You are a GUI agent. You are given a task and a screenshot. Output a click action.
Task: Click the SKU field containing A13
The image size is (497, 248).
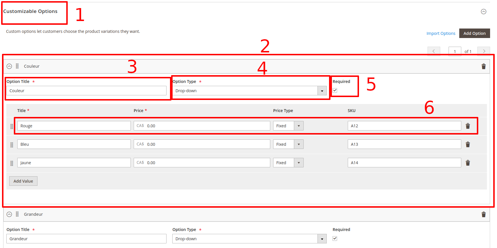coord(404,144)
